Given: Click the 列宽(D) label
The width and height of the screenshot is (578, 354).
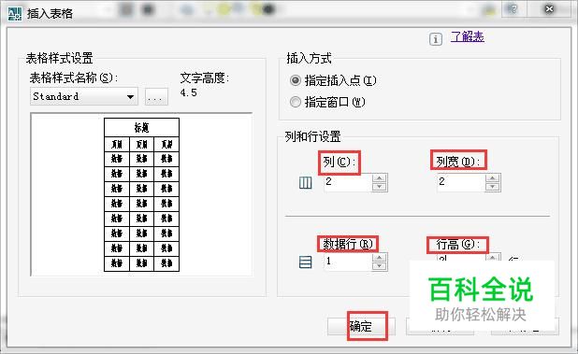Looking at the screenshot, I should pos(458,162).
